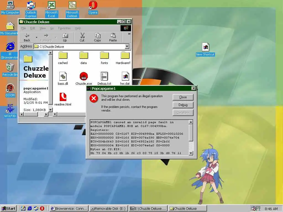Switch to 7-Zip E:\Chuzzle Deluxe taskbar item
283x212 pixels.
[x=148, y=209]
